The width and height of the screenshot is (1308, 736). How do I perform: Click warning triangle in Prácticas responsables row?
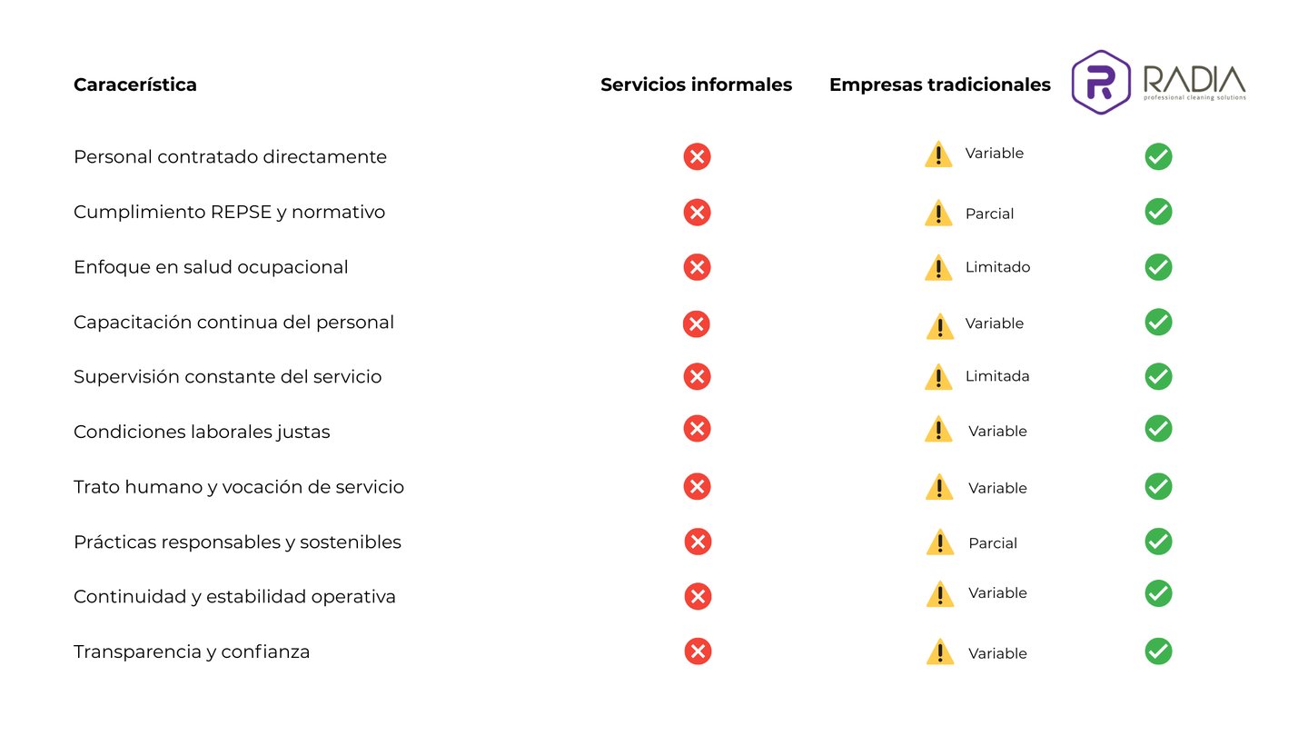tap(939, 542)
